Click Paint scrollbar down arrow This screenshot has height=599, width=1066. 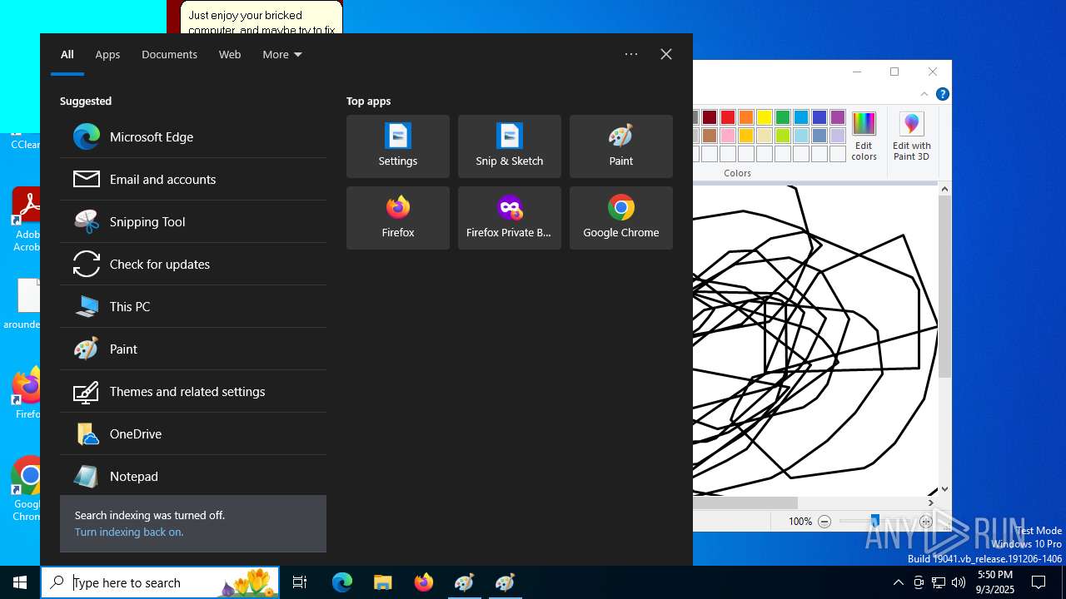coord(944,490)
